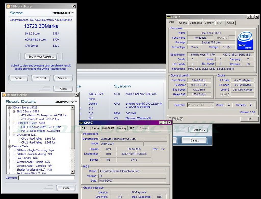Click the title icon of the Mainboard CPU-Z window

(x=81, y=123)
